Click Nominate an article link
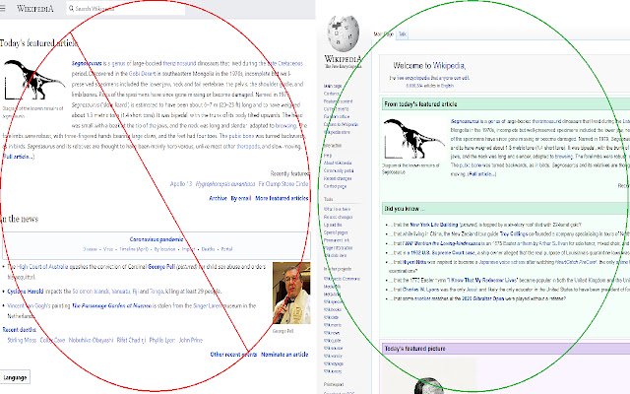This screenshot has height=394, width=630. coord(284,355)
